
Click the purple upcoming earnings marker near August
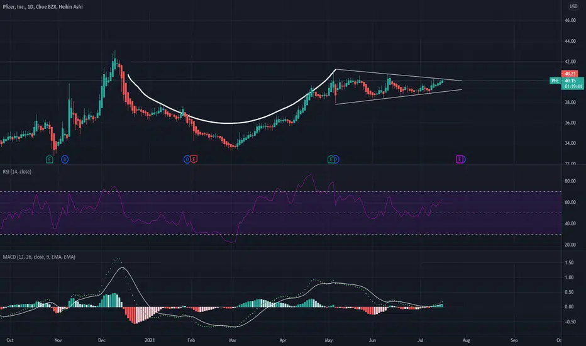coord(460,159)
